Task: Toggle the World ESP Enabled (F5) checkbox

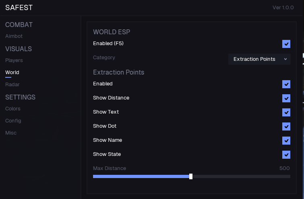Action: (286, 44)
